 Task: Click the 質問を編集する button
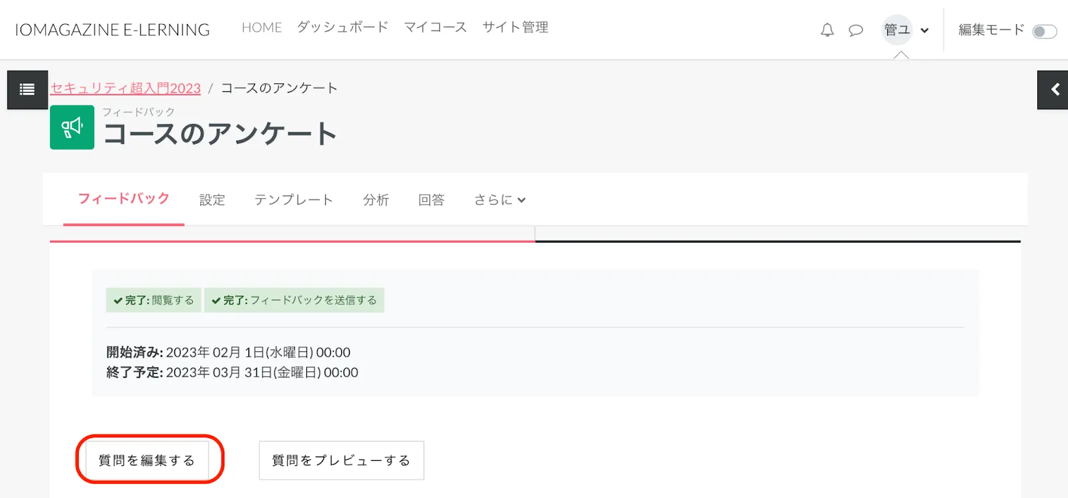(147, 460)
